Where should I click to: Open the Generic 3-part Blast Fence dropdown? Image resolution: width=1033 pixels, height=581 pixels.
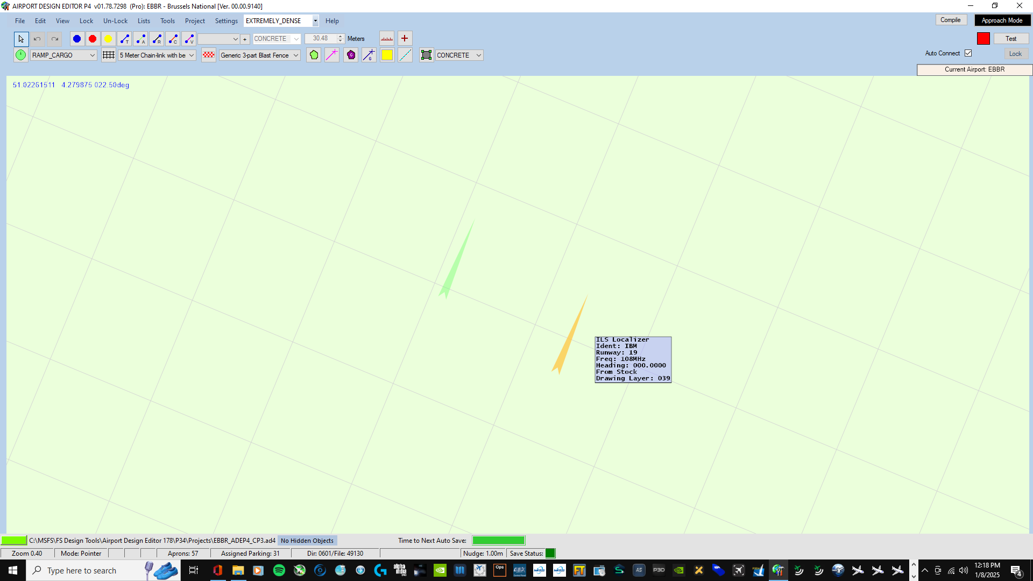[x=295, y=55]
